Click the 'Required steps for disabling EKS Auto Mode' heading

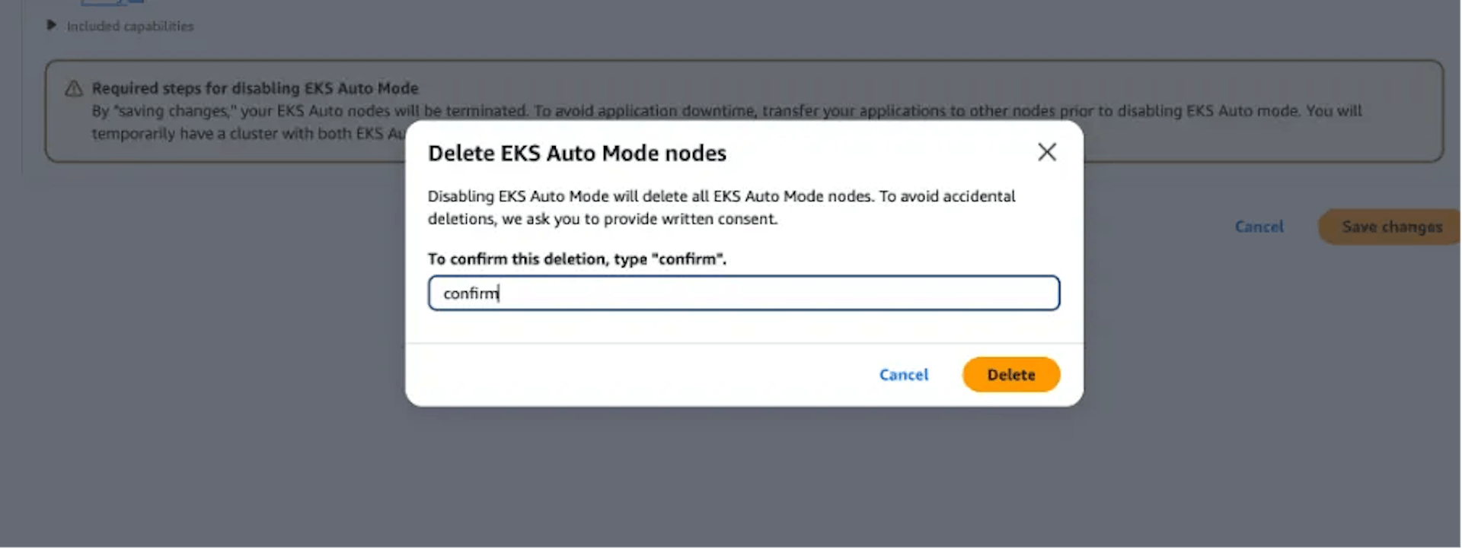[x=255, y=88]
